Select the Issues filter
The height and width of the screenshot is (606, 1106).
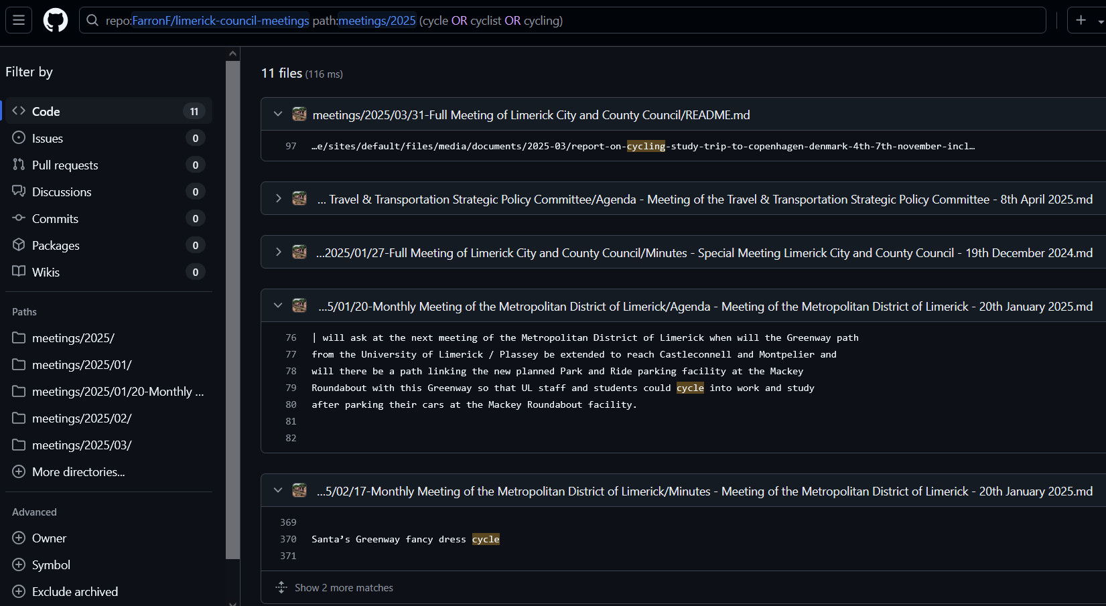[x=109, y=138]
